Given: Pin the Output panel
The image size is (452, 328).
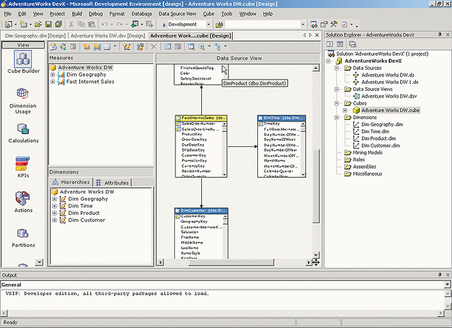Looking at the screenshot, I should pos(440,274).
